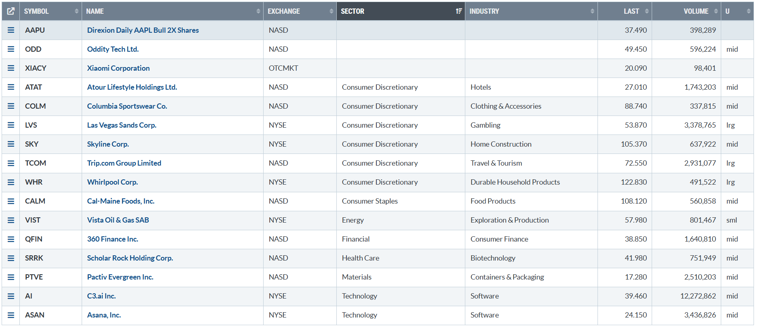Open the row menu icon for ASAN
This screenshot has height=328, width=758.
(11, 315)
